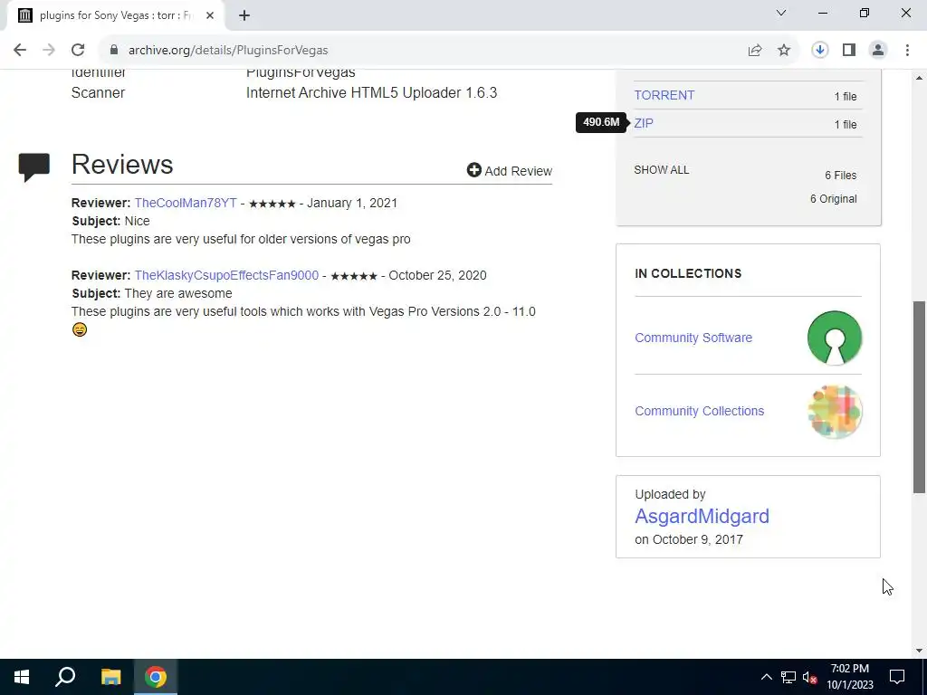Open the network tray icon

point(788,677)
